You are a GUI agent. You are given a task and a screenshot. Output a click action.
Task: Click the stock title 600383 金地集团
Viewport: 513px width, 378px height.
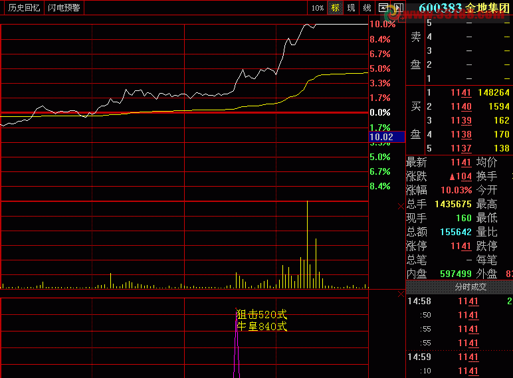coord(464,8)
